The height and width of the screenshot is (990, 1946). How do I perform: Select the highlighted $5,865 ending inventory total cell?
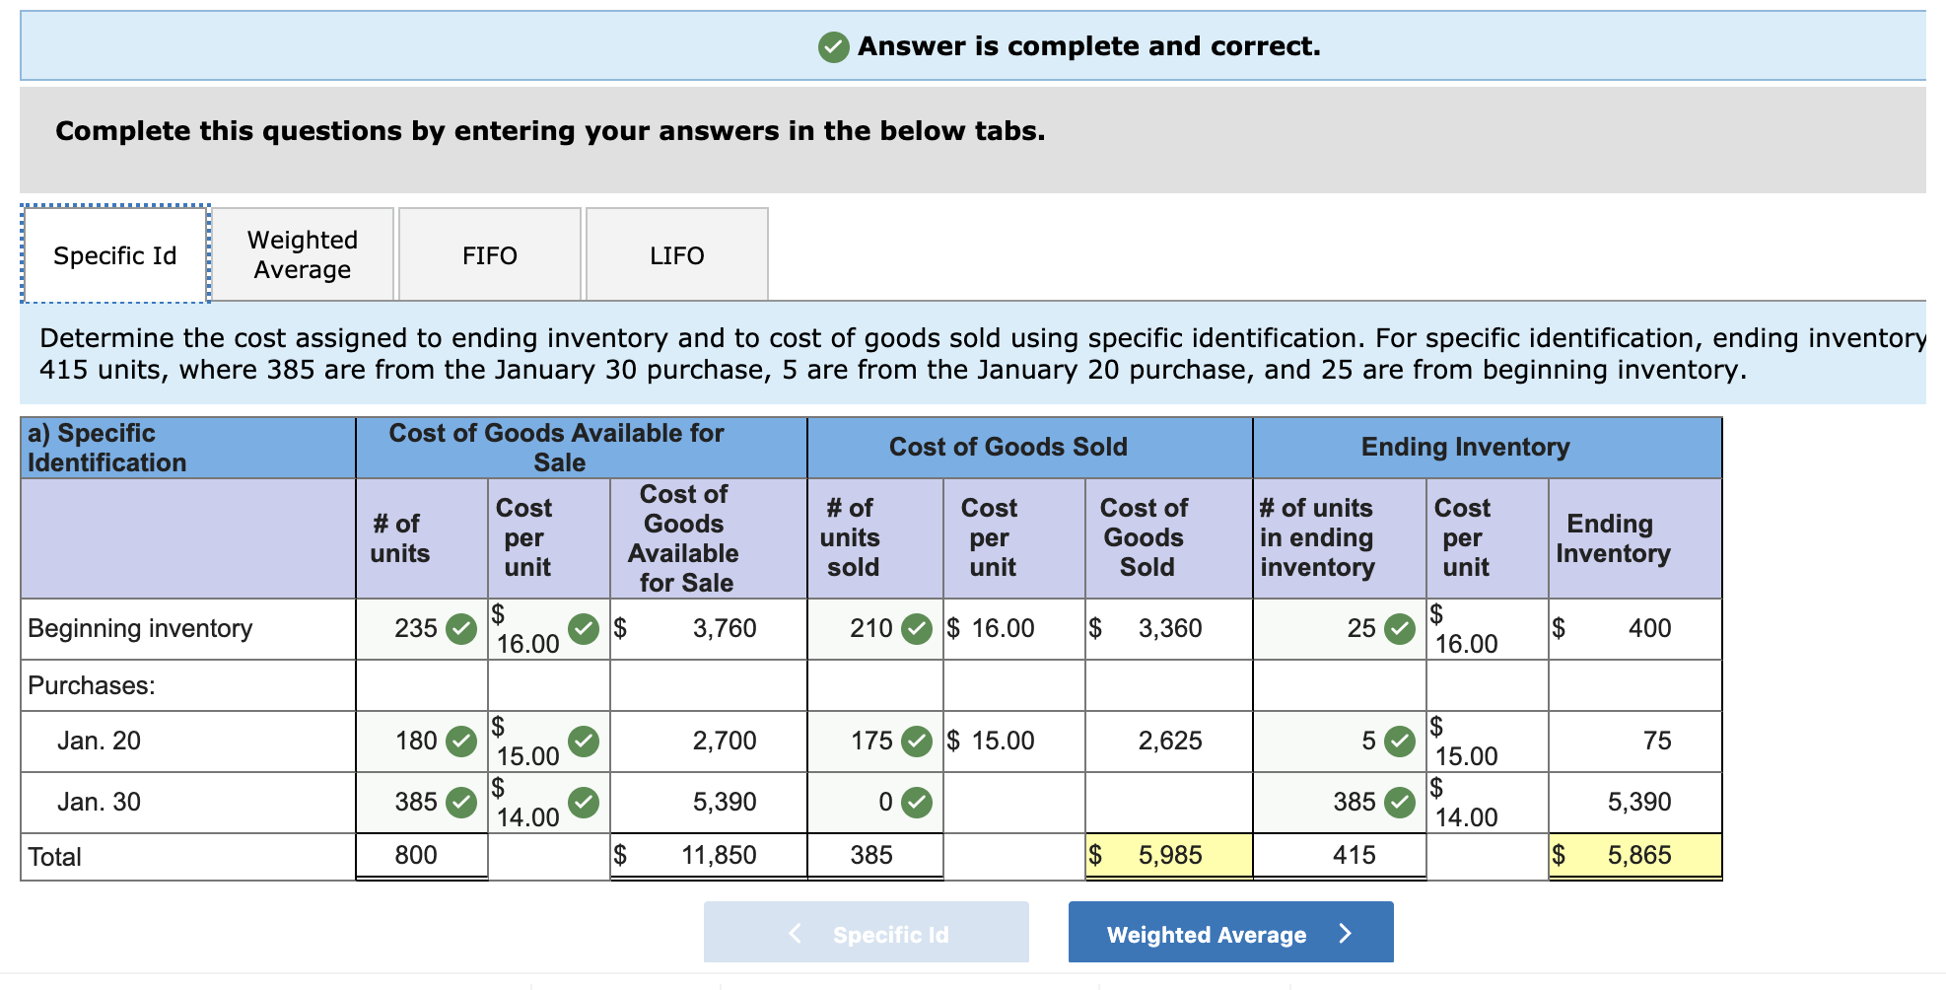(1633, 855)
